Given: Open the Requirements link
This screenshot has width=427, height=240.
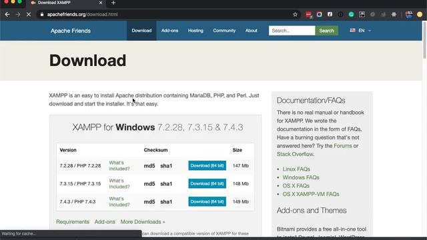Looking at the screenshot, I should click(73, 222).
